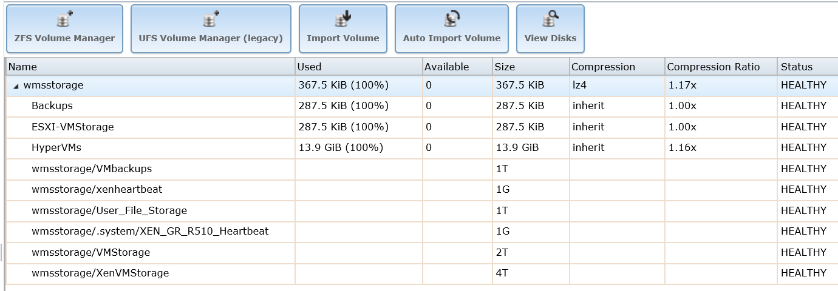Launch Auto Import Volume
838x291 pixels.
click(x=452, y=29)
